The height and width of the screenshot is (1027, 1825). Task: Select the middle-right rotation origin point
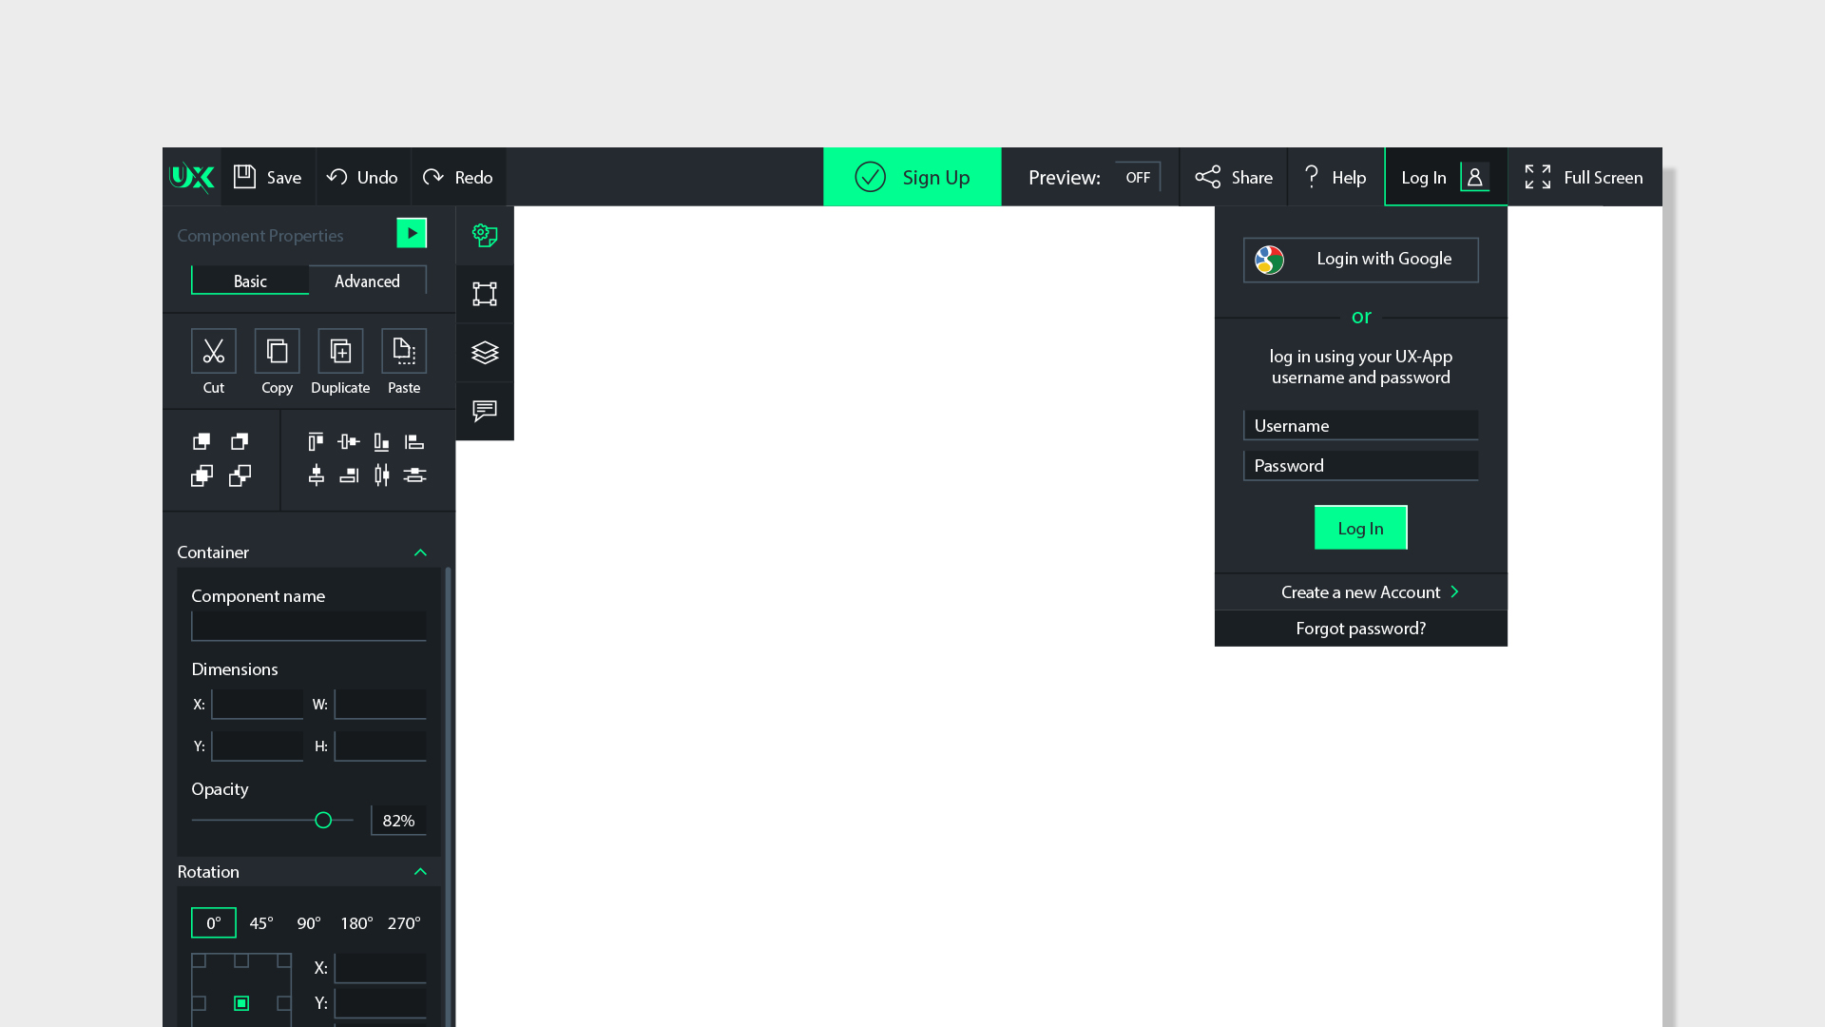click(x=284, y=1003)
